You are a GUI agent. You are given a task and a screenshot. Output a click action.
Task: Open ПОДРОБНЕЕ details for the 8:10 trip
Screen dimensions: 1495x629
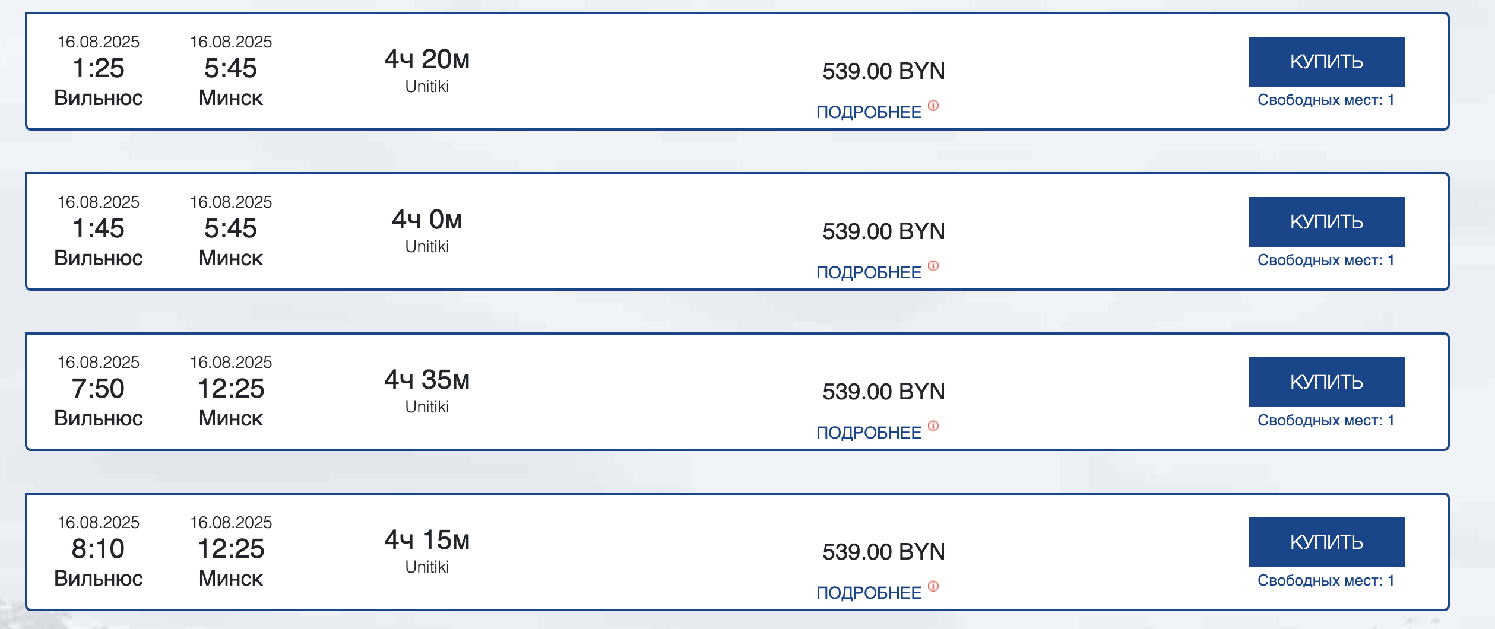click(x=868, y=593)
